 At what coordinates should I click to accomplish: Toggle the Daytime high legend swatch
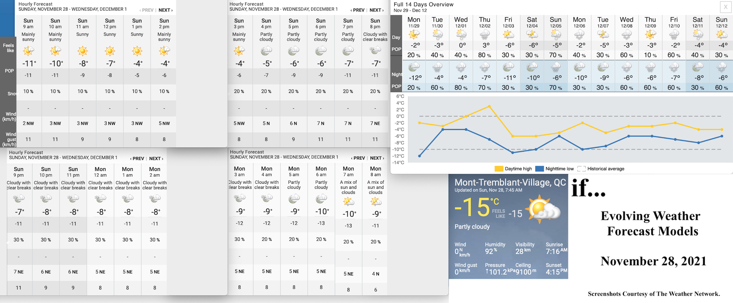click(x=499, y=169)
